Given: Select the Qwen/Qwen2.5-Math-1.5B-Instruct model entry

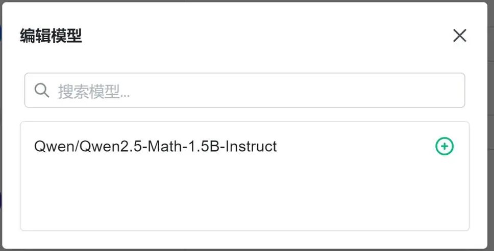Looking at the screenshot, I should (x=156, y=147).
